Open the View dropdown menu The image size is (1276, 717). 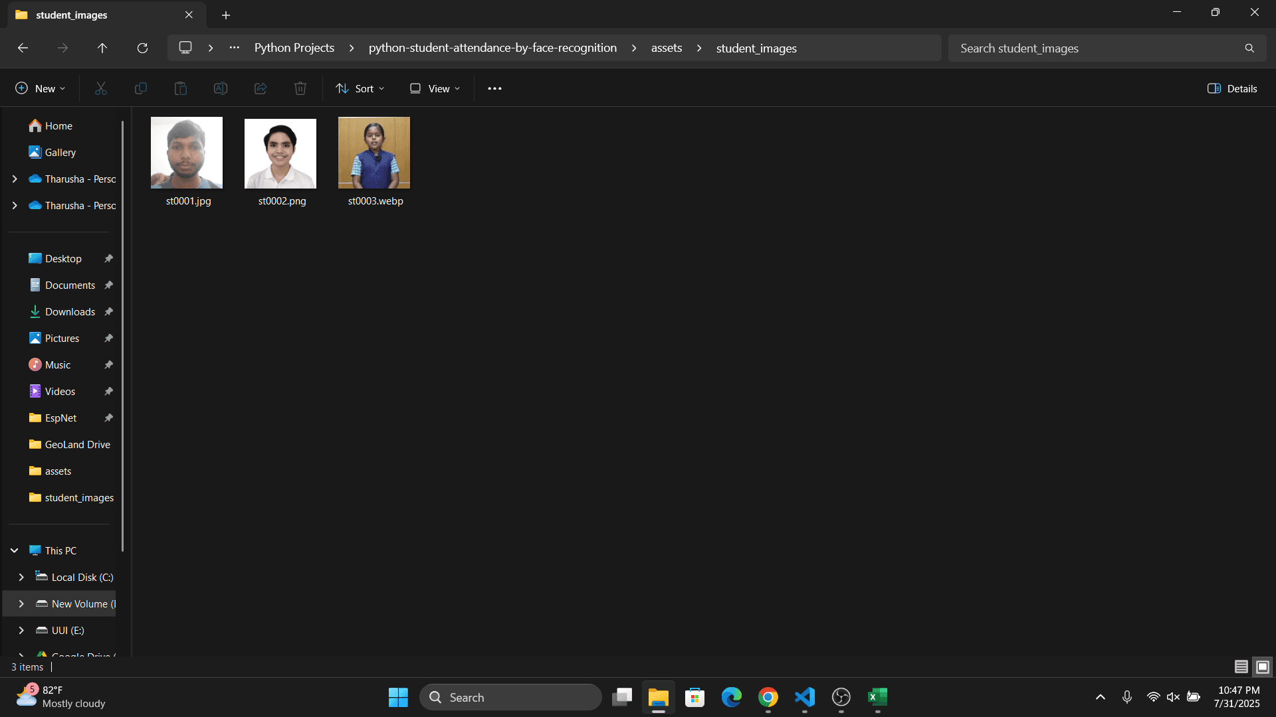coord(435,88)
